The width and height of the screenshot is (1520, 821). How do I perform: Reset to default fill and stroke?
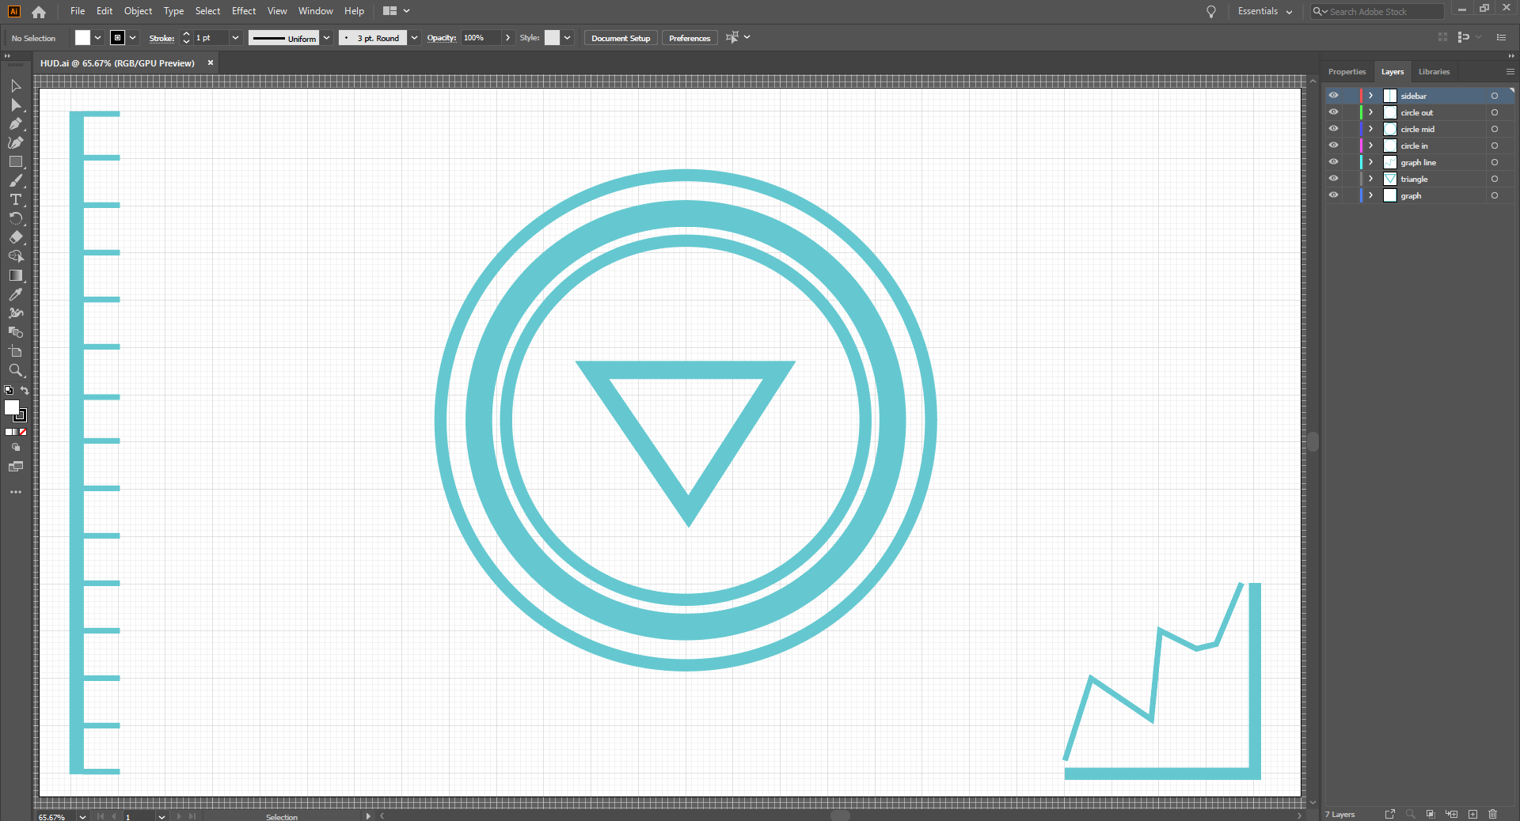coord(9,390)
